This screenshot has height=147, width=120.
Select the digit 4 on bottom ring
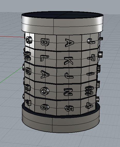(x=89, y=105)
